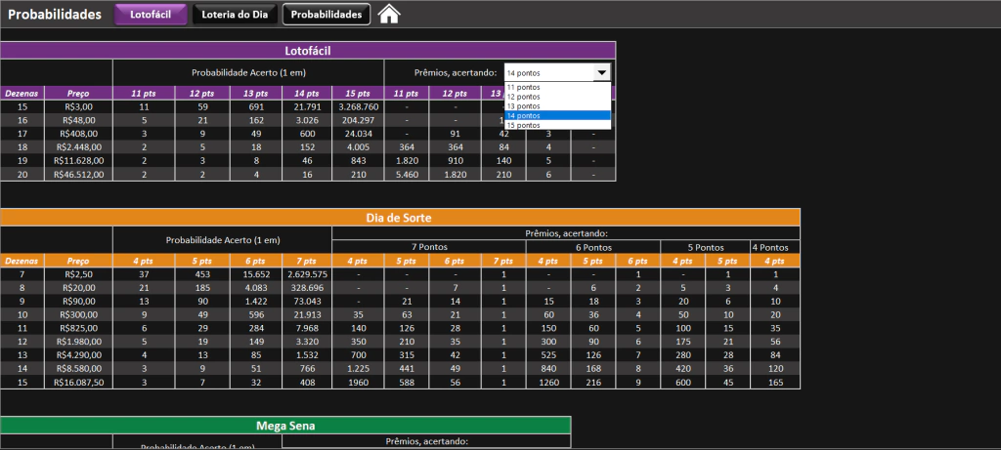Open the Lotofácil tab
Screen dimensions: 1001x450
click(x=150, y=15)
